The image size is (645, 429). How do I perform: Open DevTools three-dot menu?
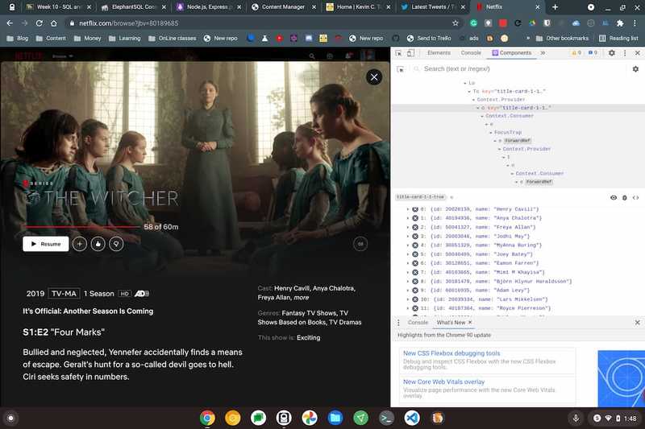point(625,53)
